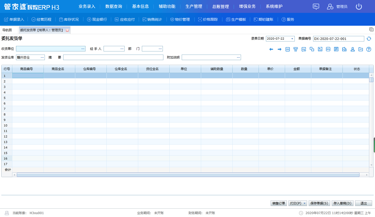Click the 销售订单 button
The height and width of the screenshot is (217, 375).
(279, 203)
